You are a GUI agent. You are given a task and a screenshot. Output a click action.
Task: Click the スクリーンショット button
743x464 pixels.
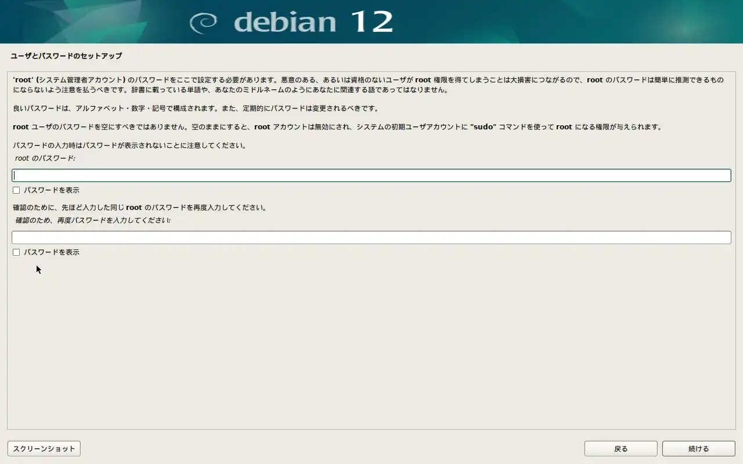click(44, 448)
